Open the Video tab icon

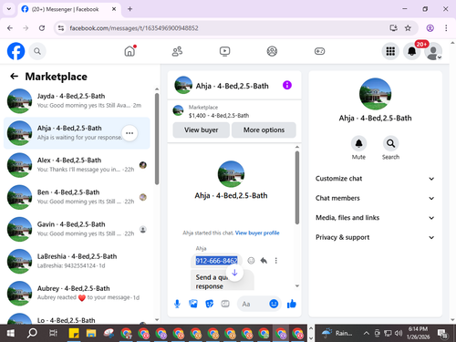tap(224, 51)
